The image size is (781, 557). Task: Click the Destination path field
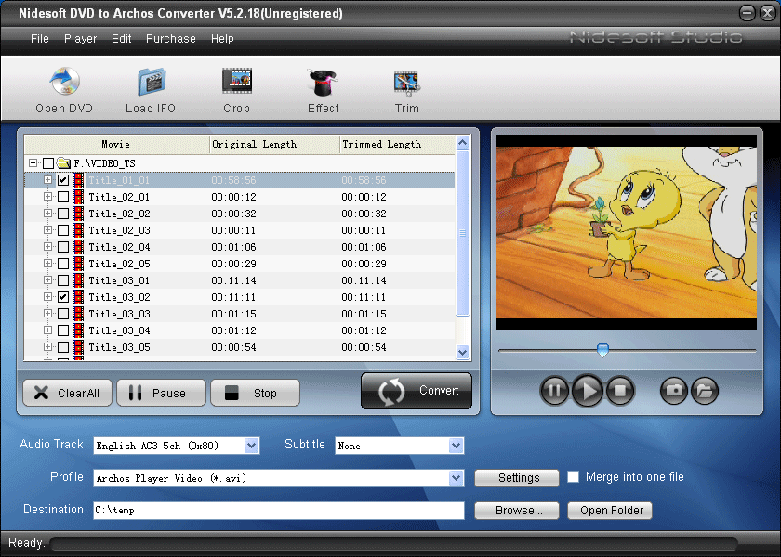279,511
